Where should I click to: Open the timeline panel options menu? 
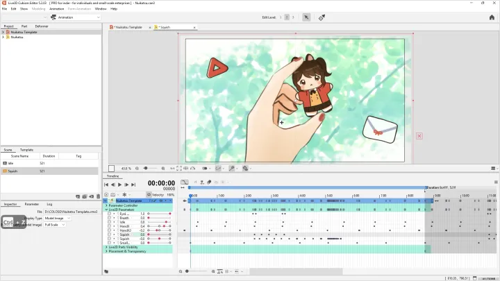click(x=496, y=182)
